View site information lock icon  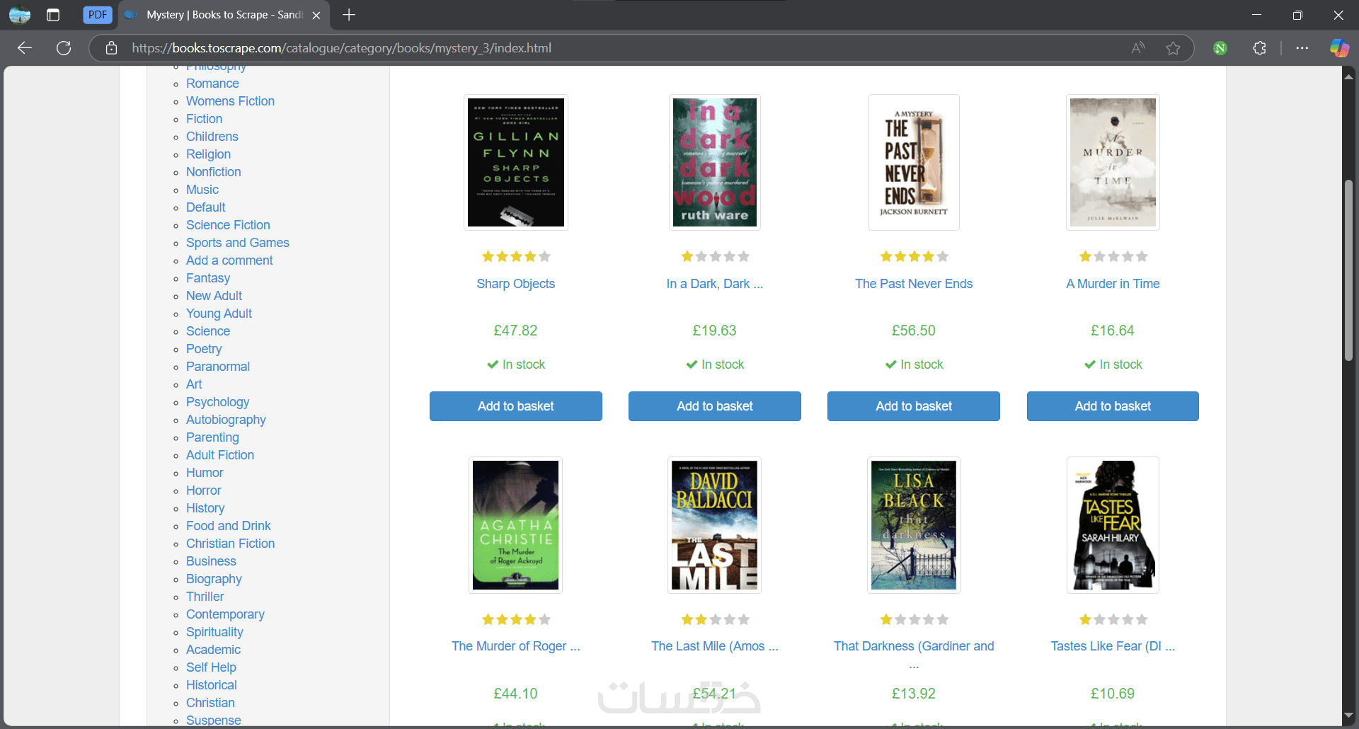point(111,48)
